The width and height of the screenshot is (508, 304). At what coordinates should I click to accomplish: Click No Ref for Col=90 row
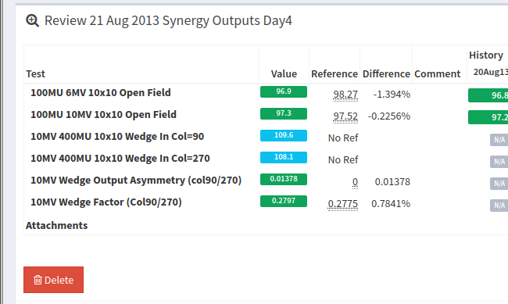(343, 138)
